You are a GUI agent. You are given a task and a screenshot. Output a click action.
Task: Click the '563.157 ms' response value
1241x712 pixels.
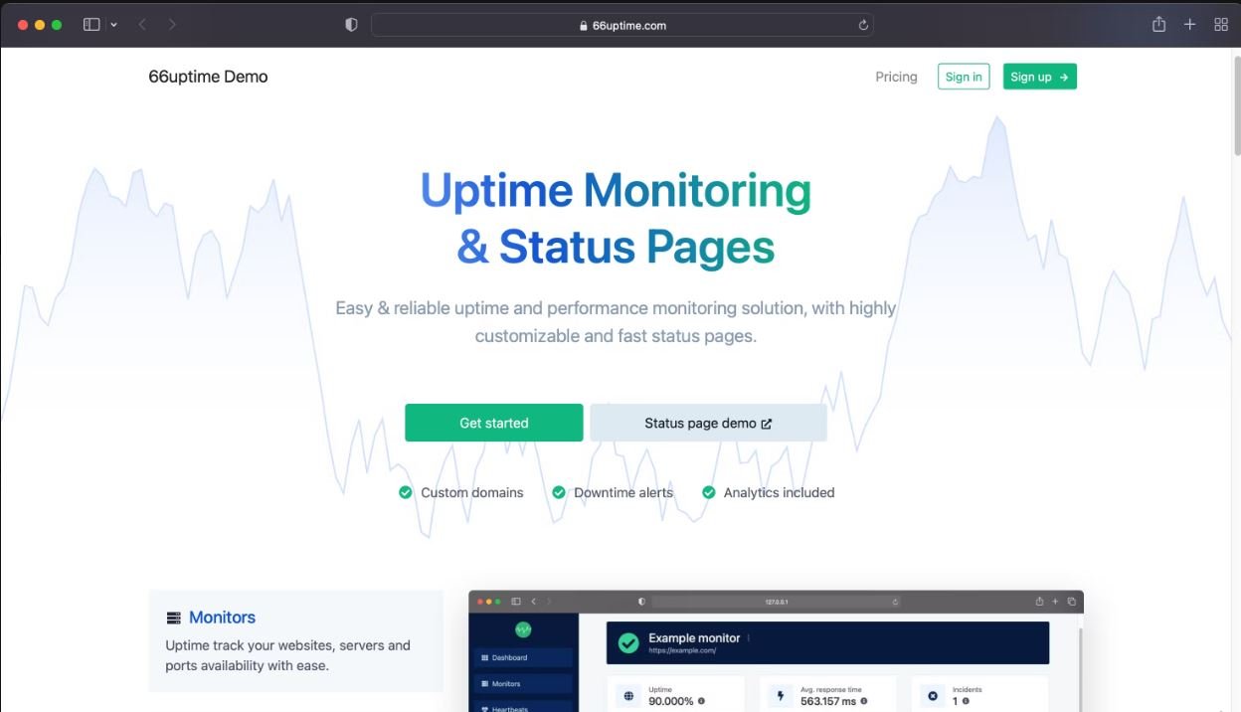(828, 701)
